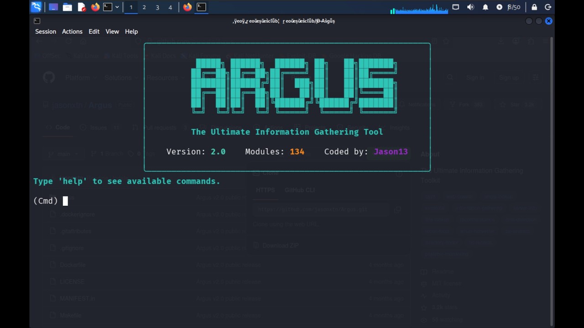Open the Help menu
Viewport: 584px width, 328px height.
131,31
